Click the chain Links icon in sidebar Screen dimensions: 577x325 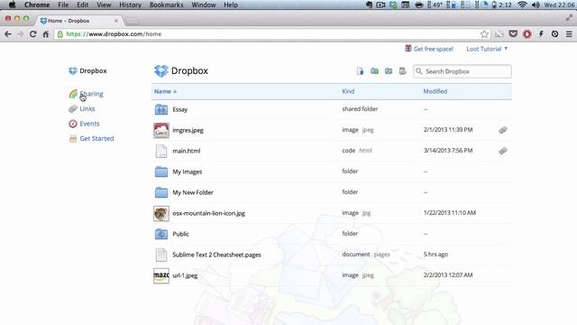click(73, 108)
